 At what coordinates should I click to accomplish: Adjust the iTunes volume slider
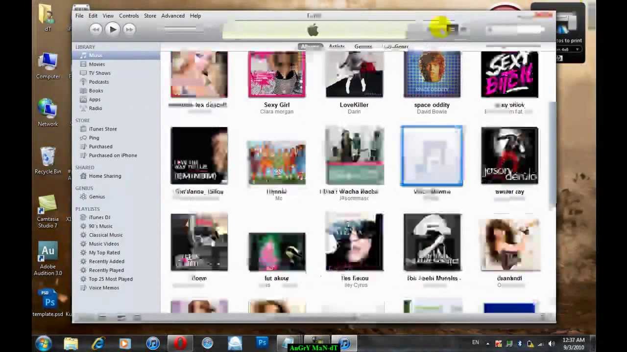(x=184, y=29)
